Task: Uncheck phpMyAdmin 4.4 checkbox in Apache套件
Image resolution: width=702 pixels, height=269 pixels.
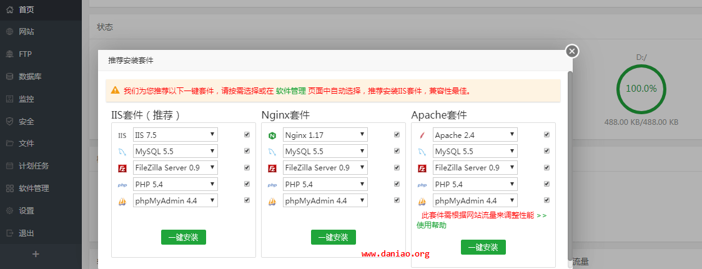Action: pos(546,200)
